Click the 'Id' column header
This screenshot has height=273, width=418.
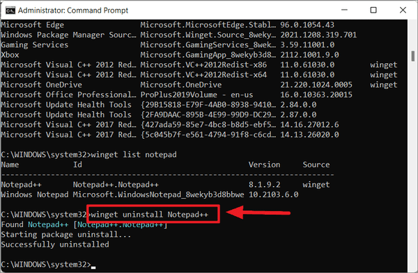coord(77,165)
